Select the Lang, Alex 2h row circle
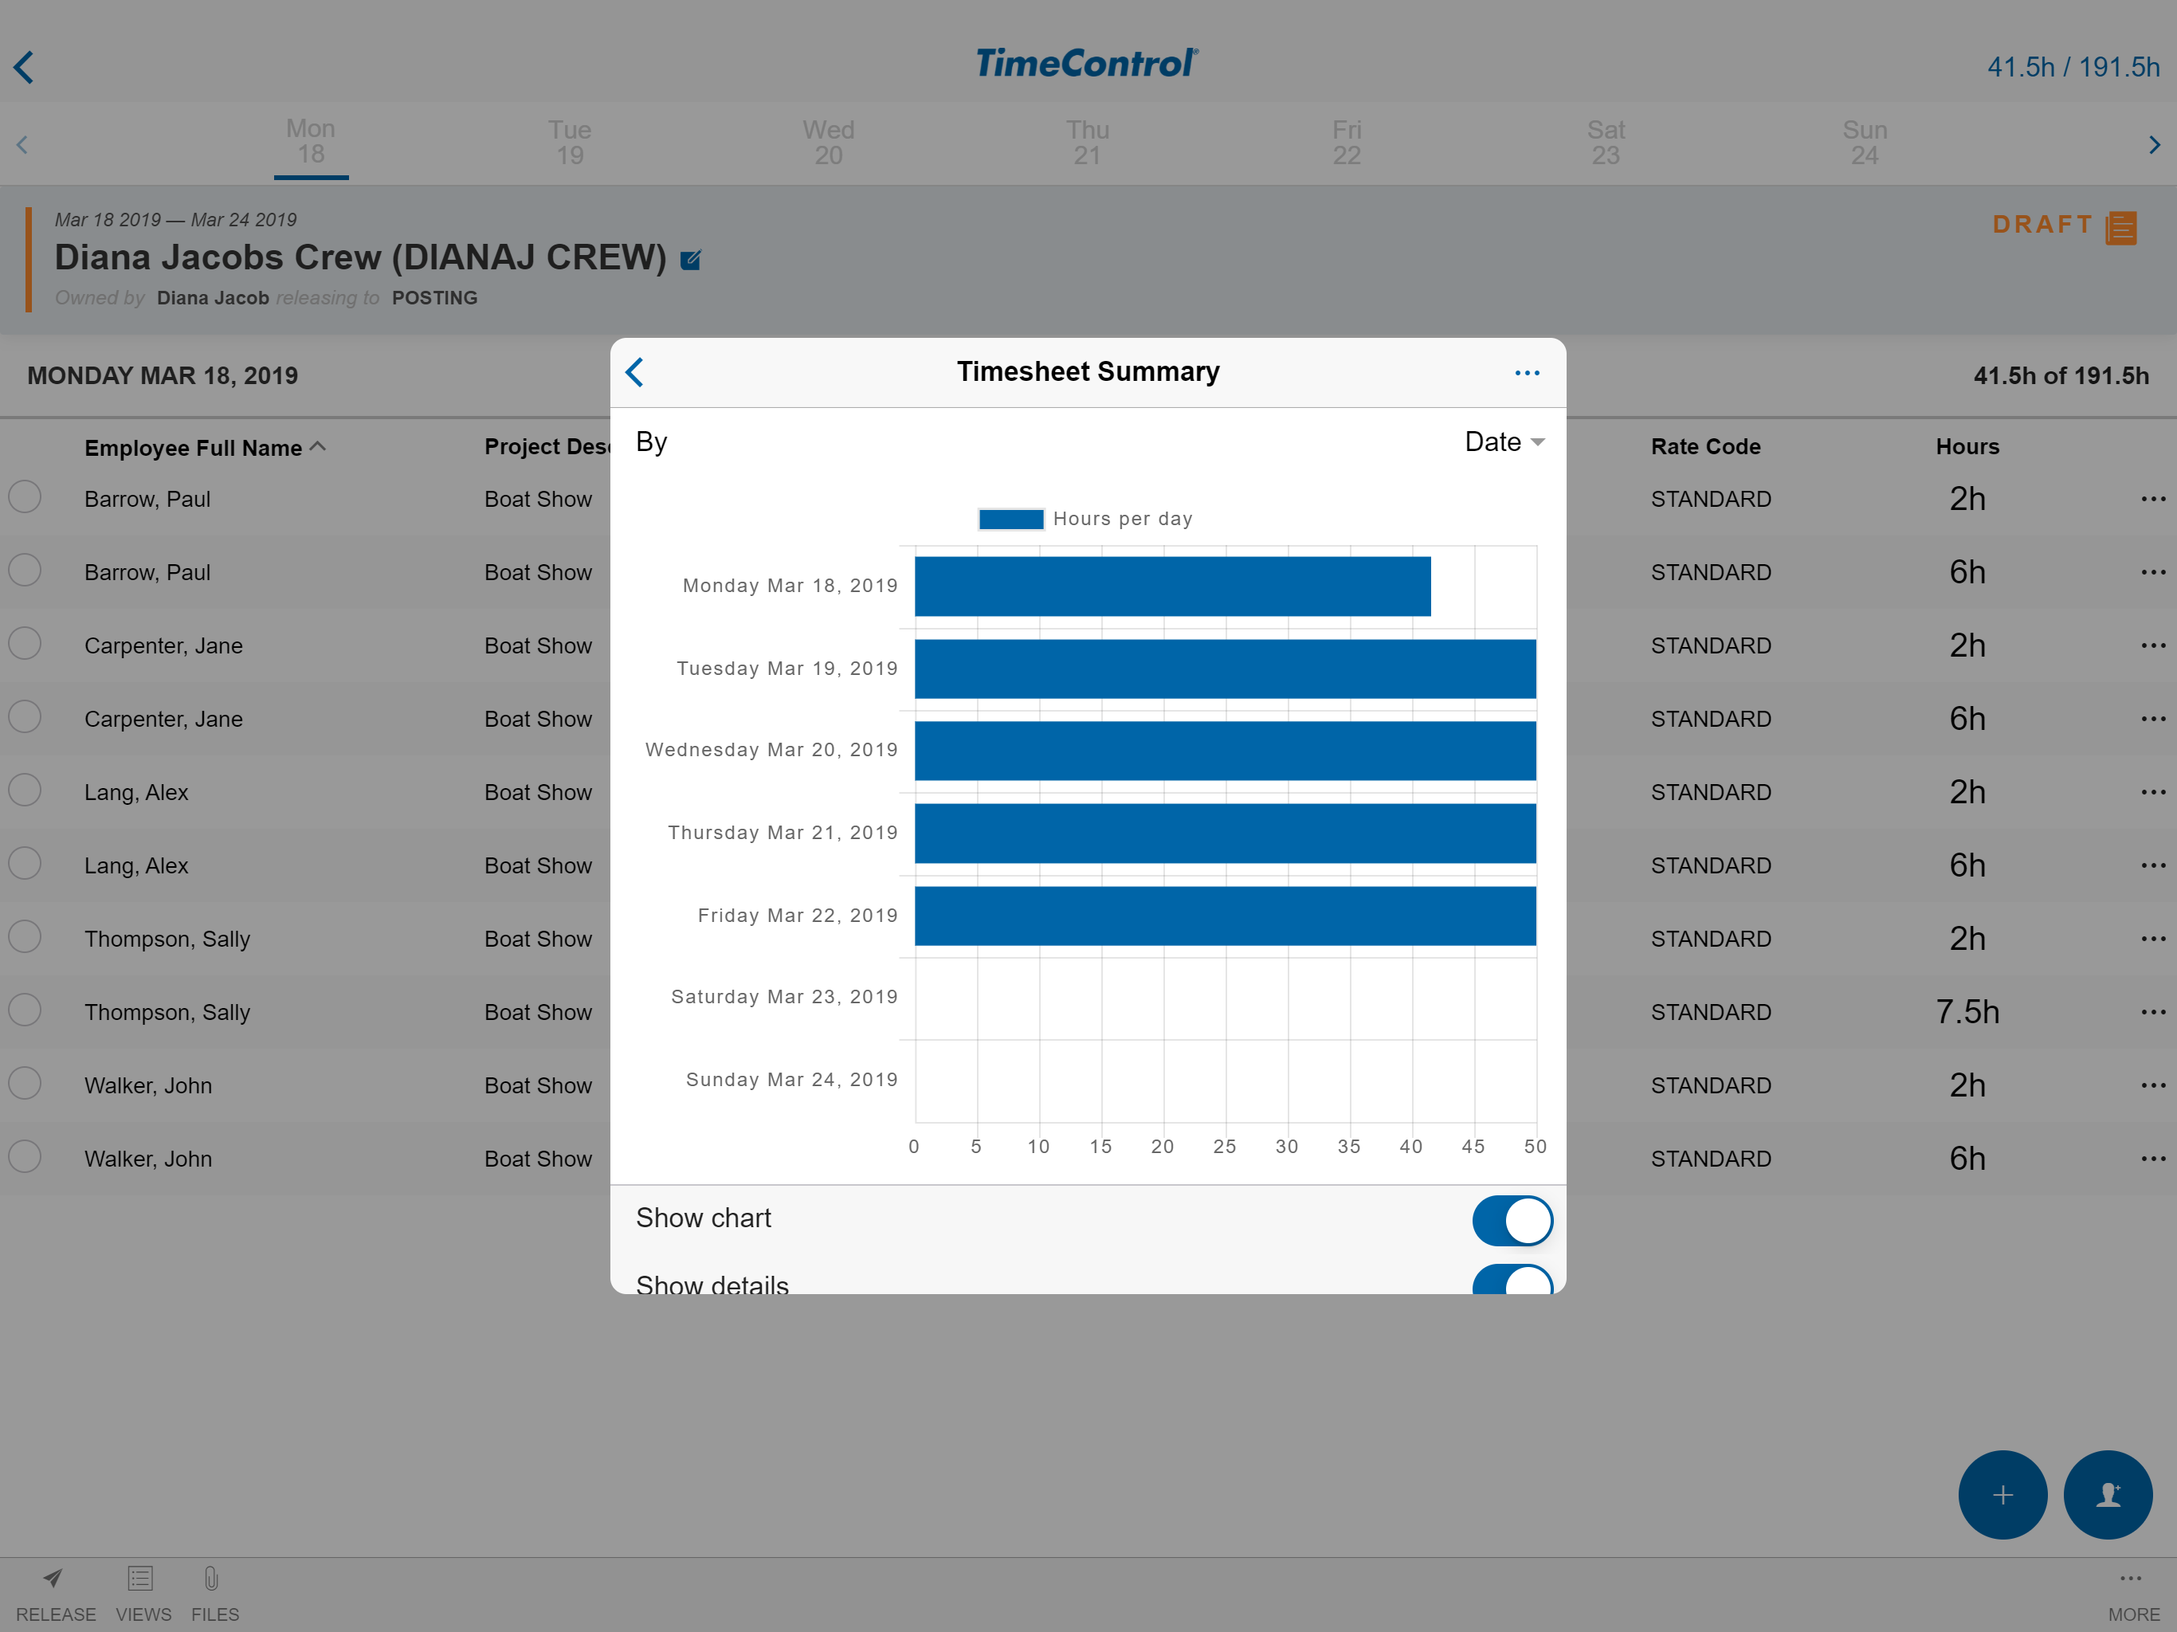Viewport: 2177px width, 1632px height. tap(25, 790)
